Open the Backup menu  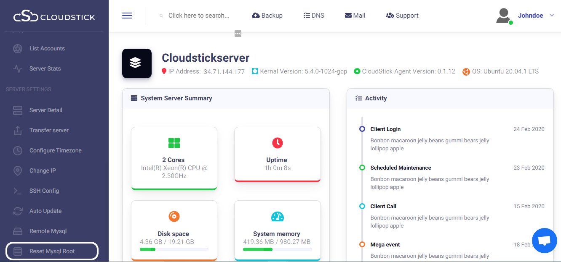[267, 16]
